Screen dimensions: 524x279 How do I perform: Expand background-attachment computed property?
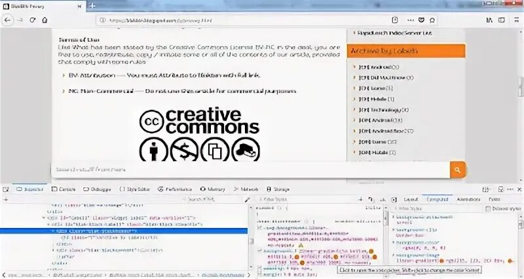[x=394, y=217]
